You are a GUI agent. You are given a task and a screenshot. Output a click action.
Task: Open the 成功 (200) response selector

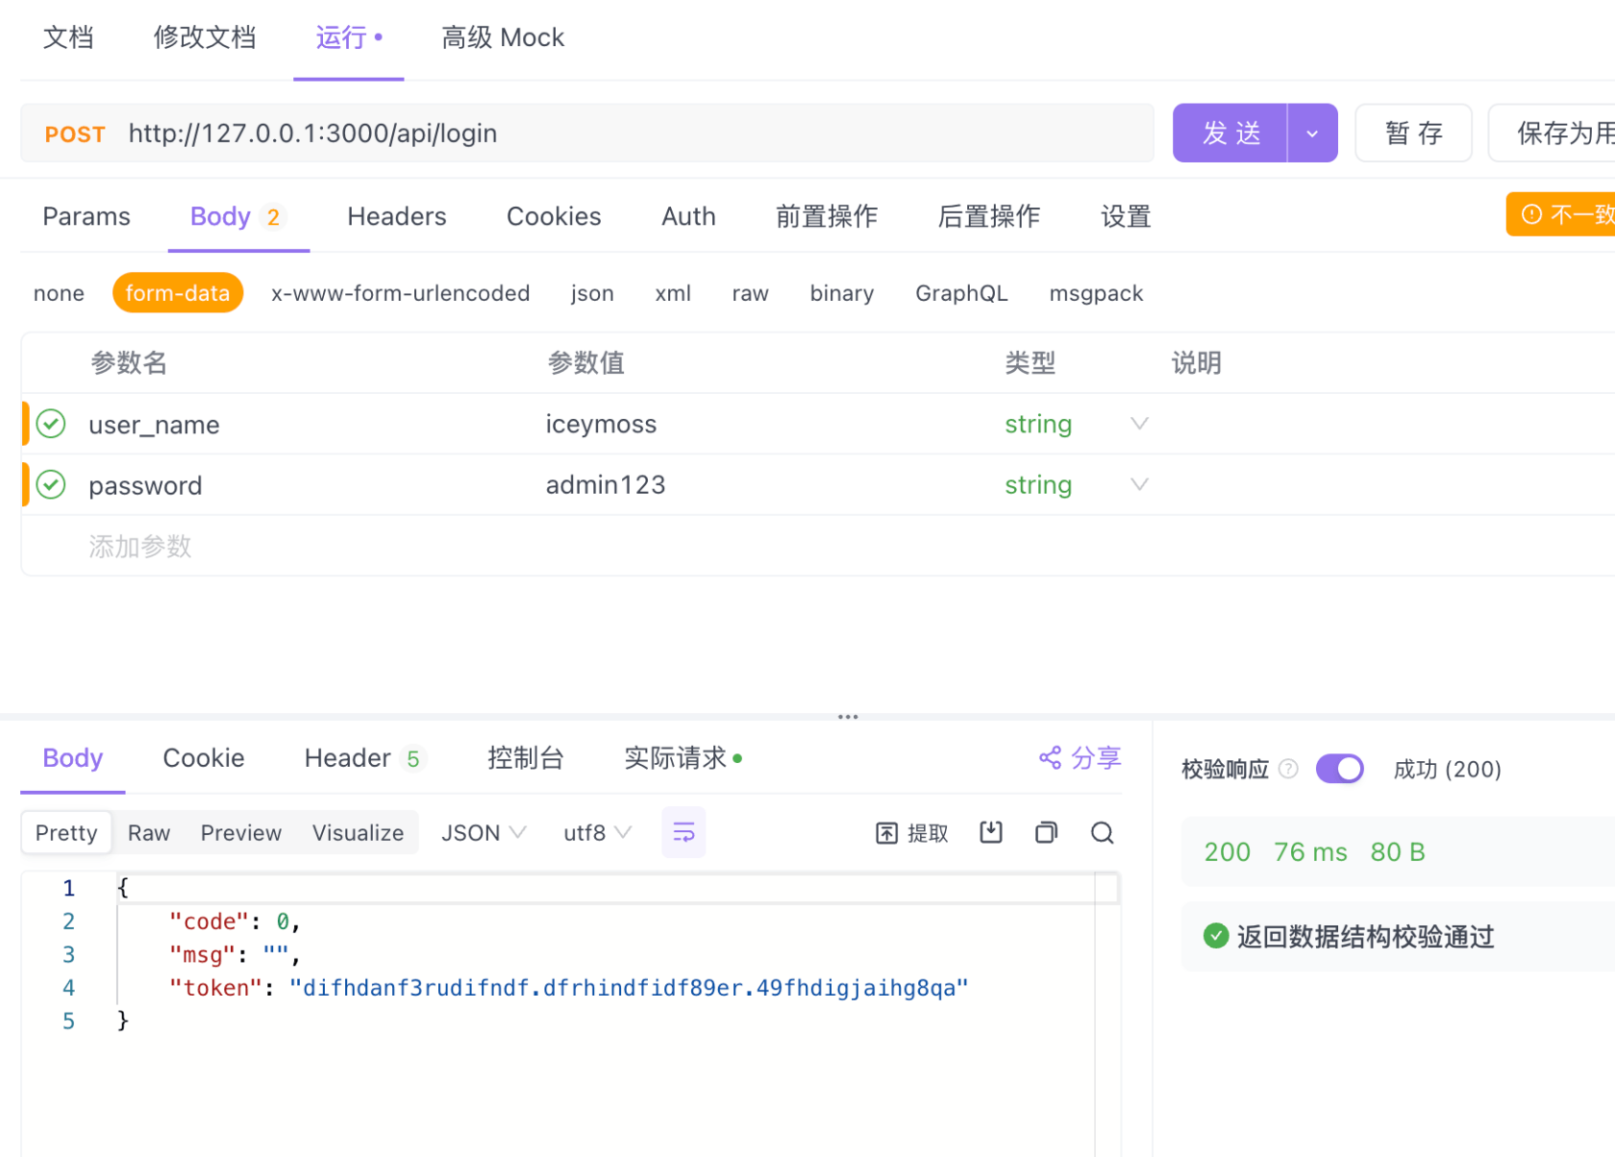1447,769
